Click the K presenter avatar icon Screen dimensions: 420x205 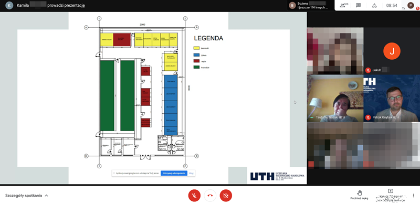click(x=9, y=5)
